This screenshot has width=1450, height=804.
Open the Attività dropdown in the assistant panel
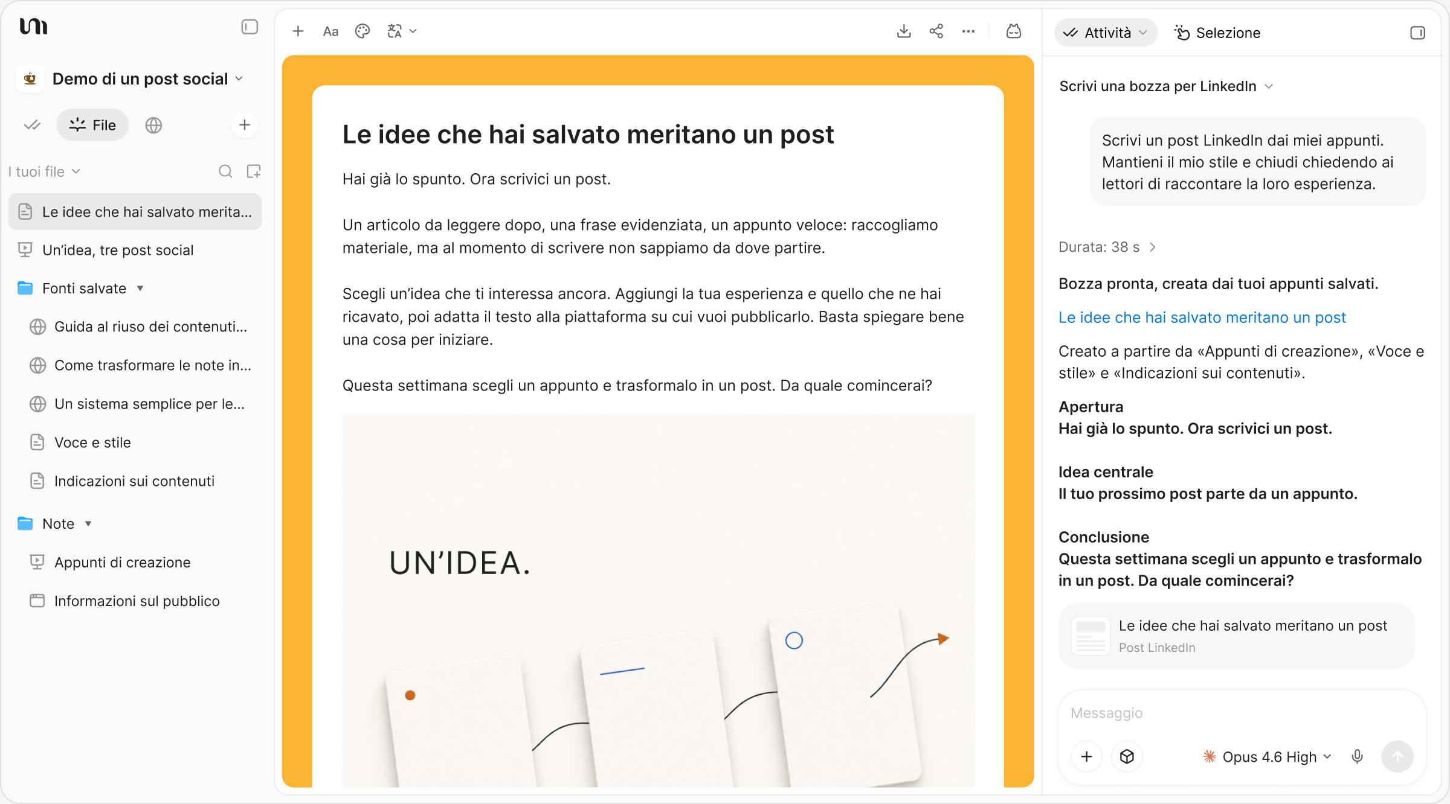tap(1106, 33)
